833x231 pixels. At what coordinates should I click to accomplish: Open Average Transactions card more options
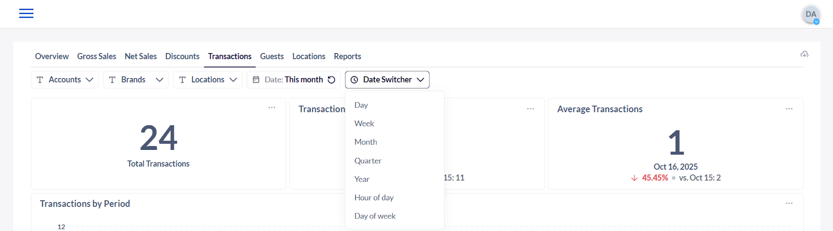pos(789,109)
